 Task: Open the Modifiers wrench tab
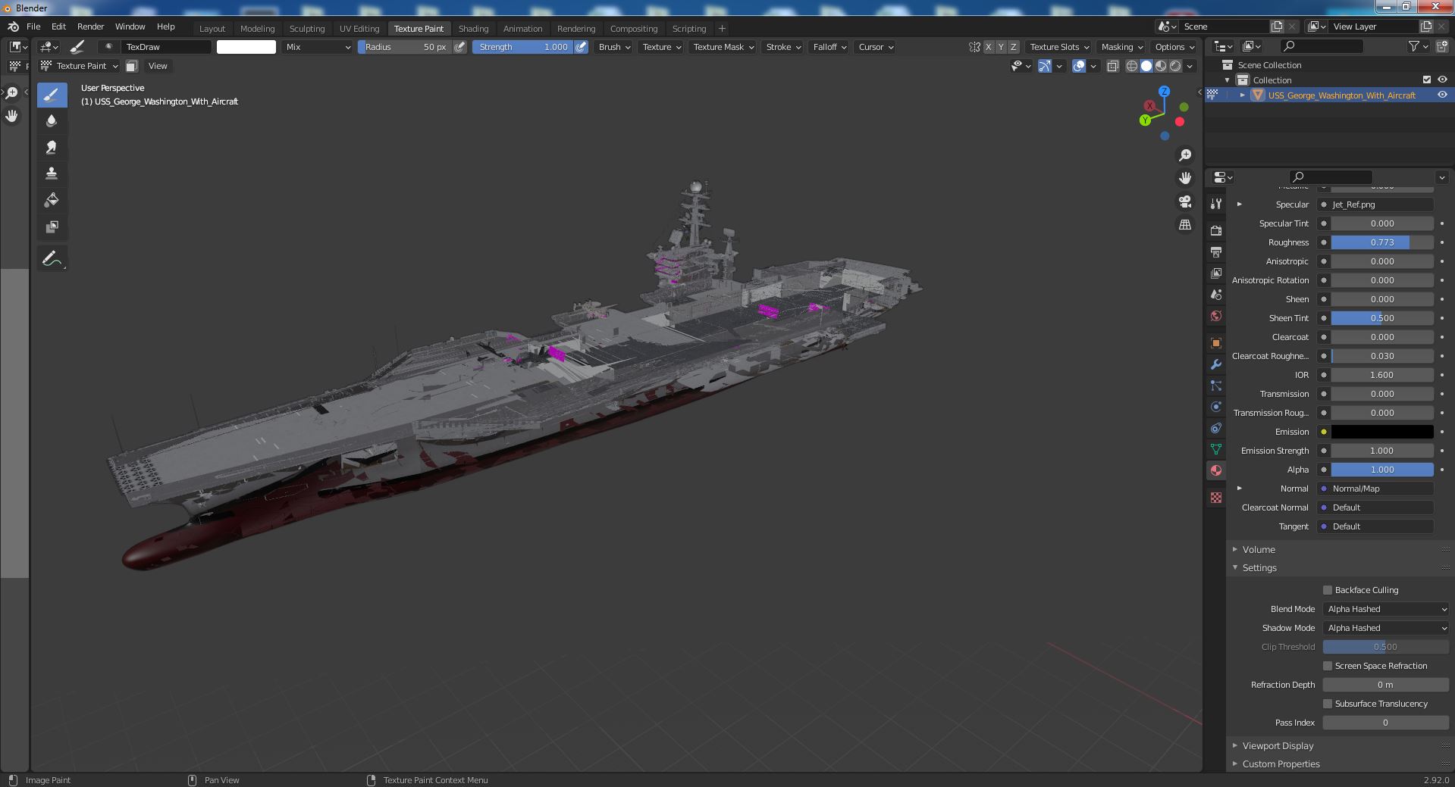point(1216,364)
